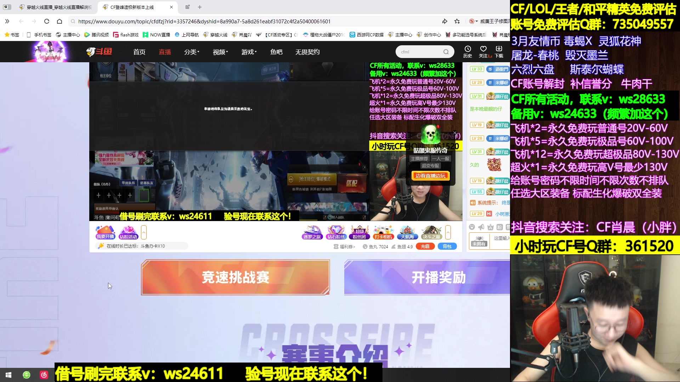Click the 未拥有 fan badge selector
This screenshot has height=382, width=680.
pyautogui.click(x=479, y=241)
